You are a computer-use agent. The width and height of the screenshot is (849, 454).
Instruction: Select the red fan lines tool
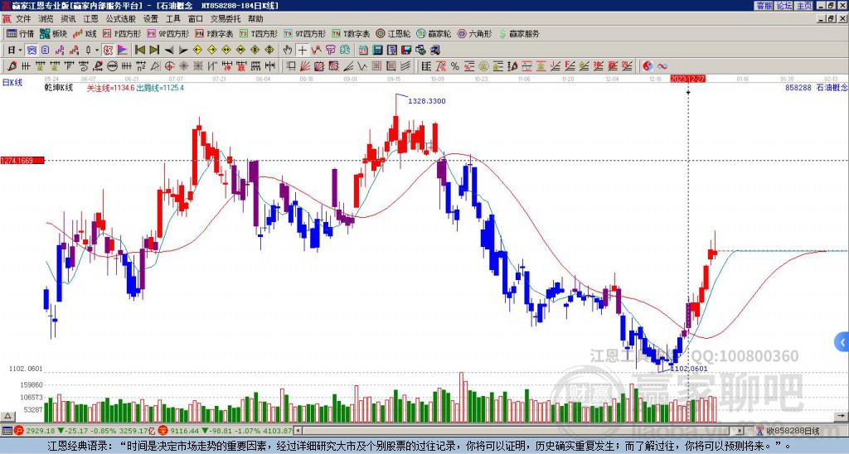305,66
